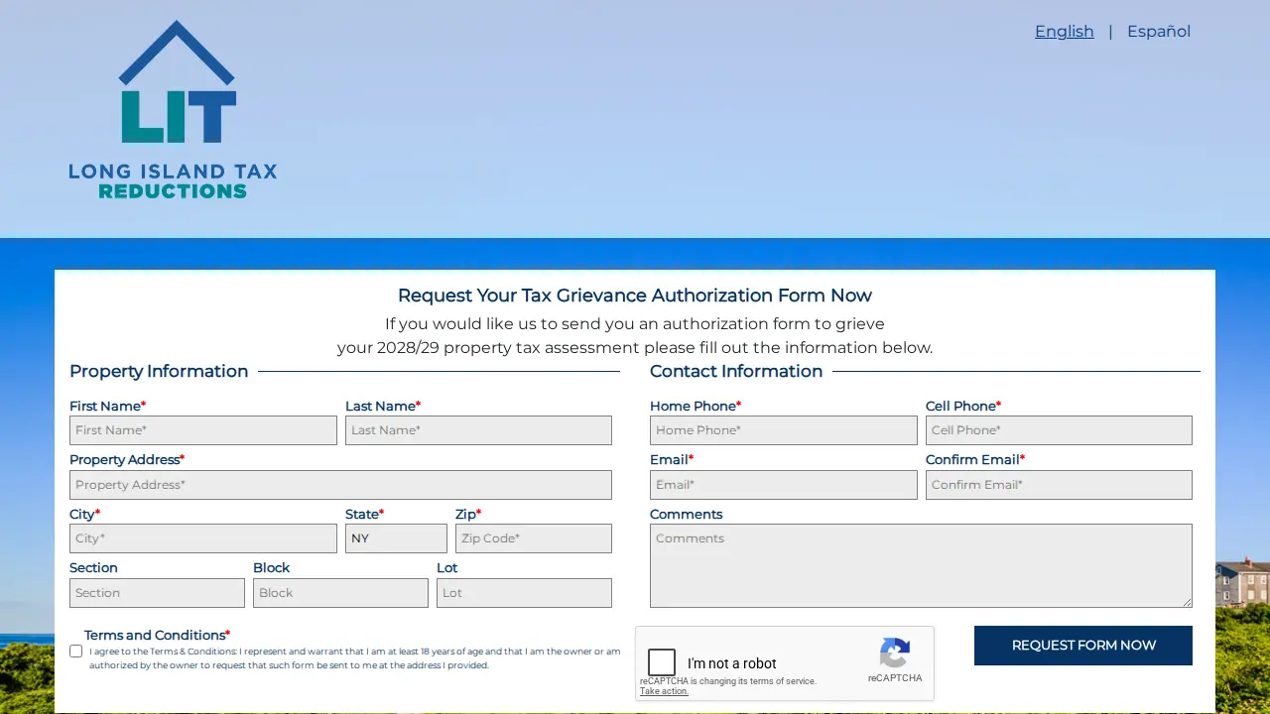Click the reCAPTCHA logo icon

click(895, 653)
